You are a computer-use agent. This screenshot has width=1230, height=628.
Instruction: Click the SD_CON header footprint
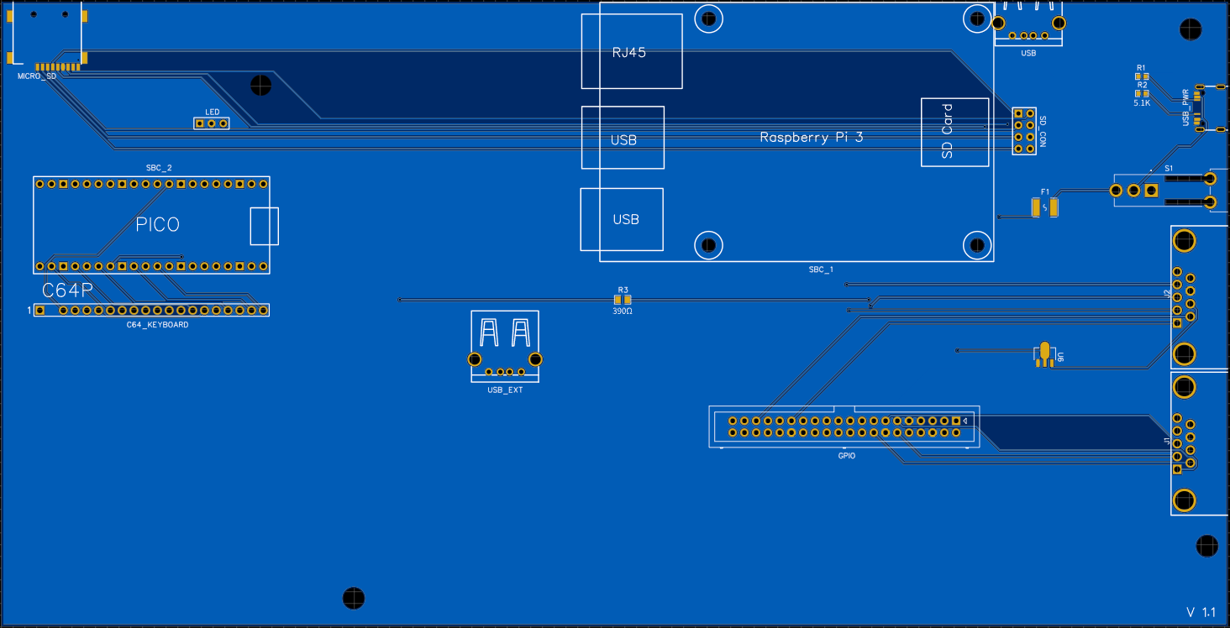click(1023, 131)
